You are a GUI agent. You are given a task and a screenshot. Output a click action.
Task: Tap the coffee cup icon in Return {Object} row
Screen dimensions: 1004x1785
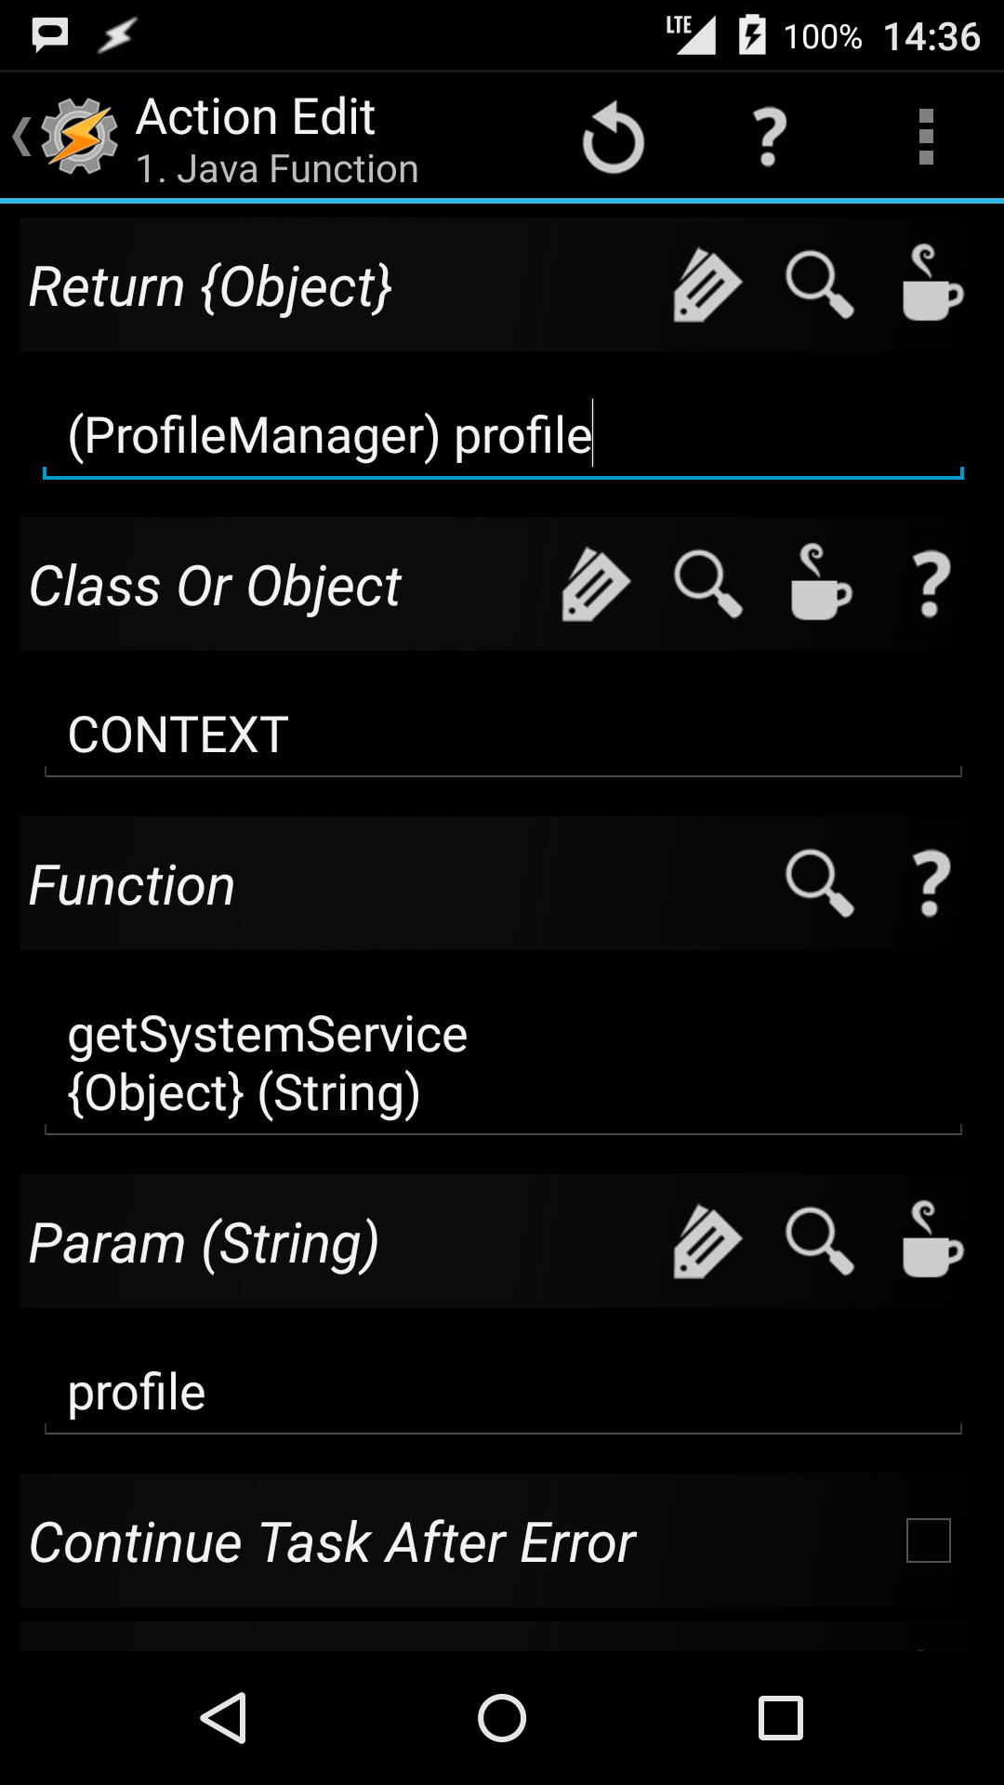(x=931, y=285)
